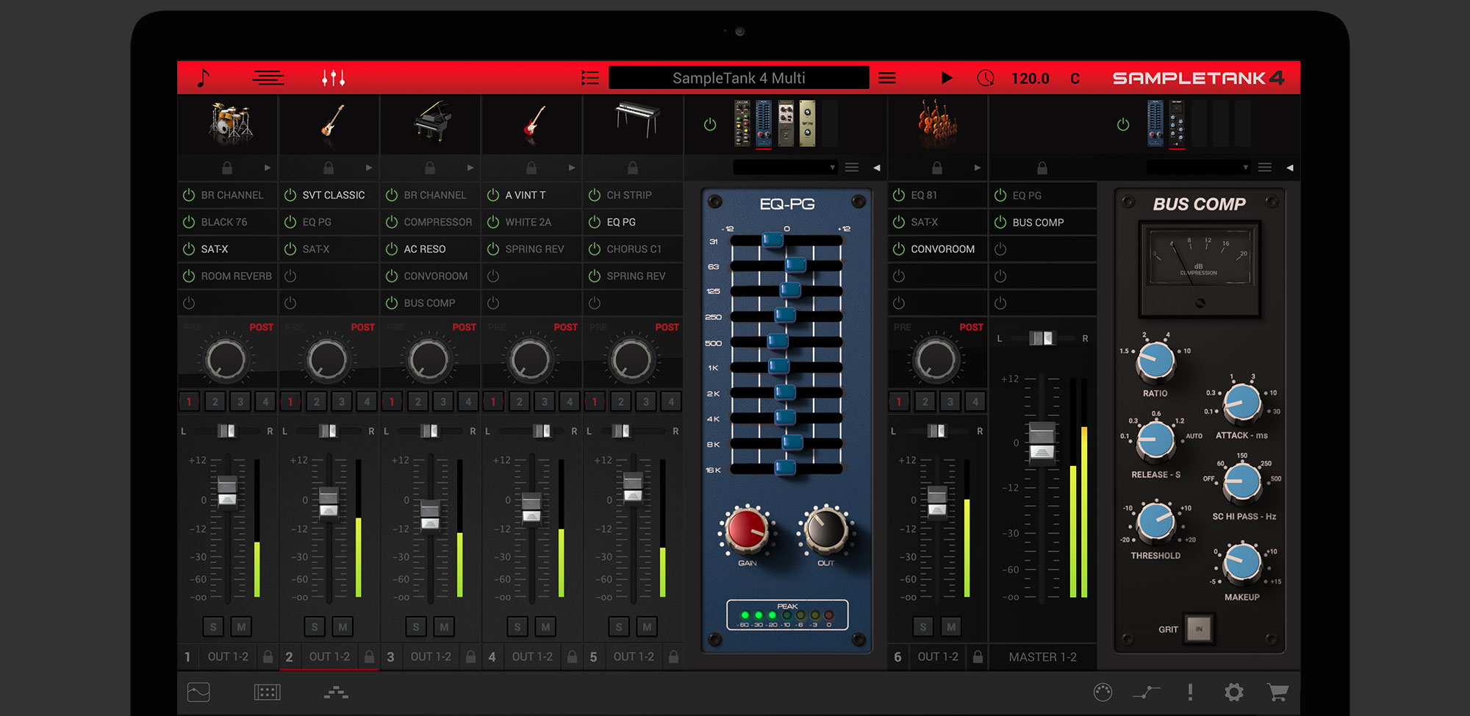Image resolution: width=1470 pixels, height=716 pixels.
Task: Enable the SPRING REV effect on channel 4
Action: [x=492, y=248]
